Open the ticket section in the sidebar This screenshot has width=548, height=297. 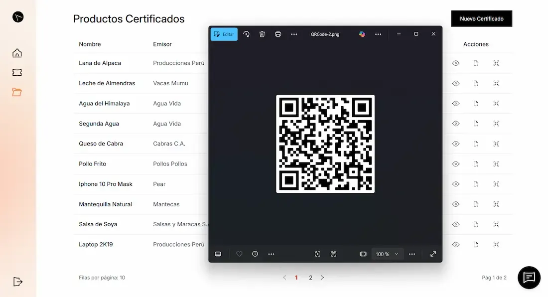pyautogui.click(x=17, y=72)
